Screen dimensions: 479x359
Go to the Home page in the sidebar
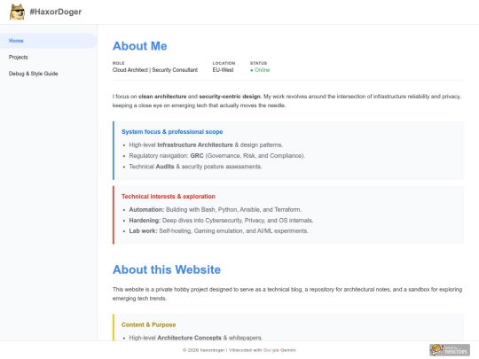pyautogui.click(x=48, y=41)
